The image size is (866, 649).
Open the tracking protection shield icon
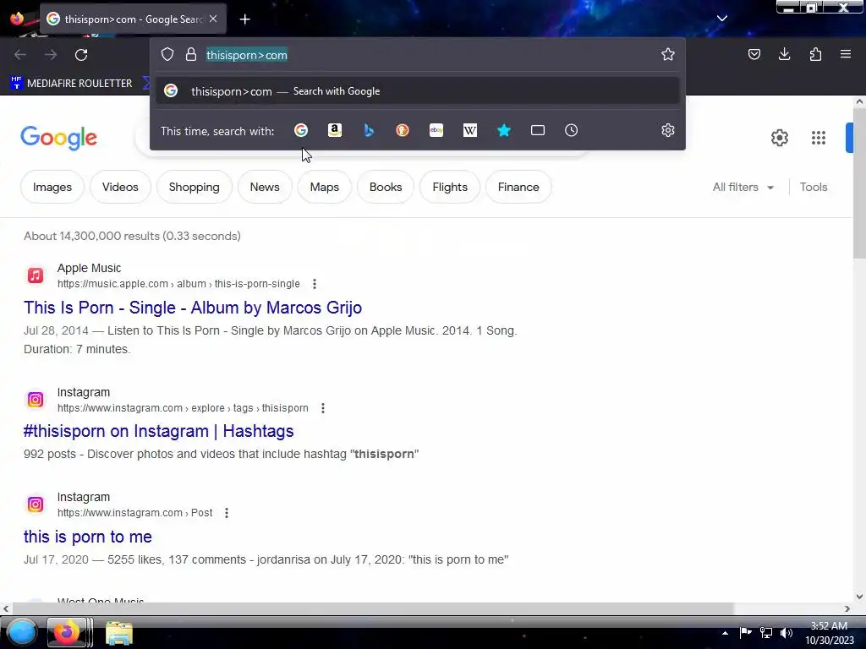click(167, 54)
